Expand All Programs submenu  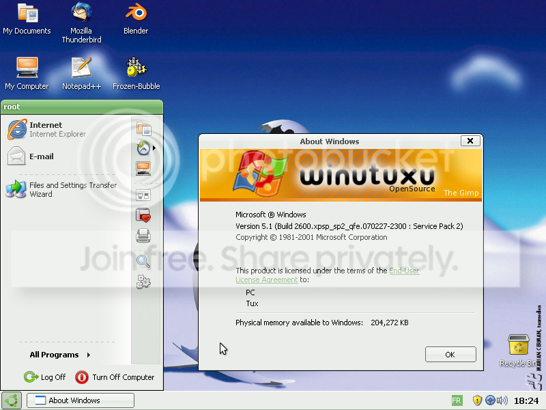tap(60, 355)
